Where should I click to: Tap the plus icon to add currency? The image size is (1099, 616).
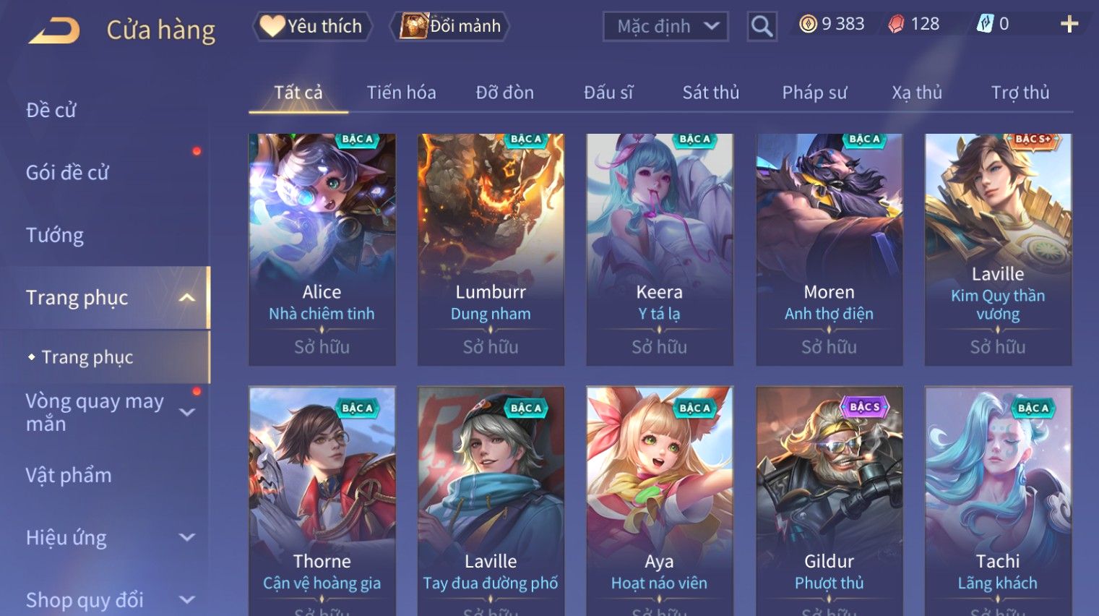click(1069, 25)
